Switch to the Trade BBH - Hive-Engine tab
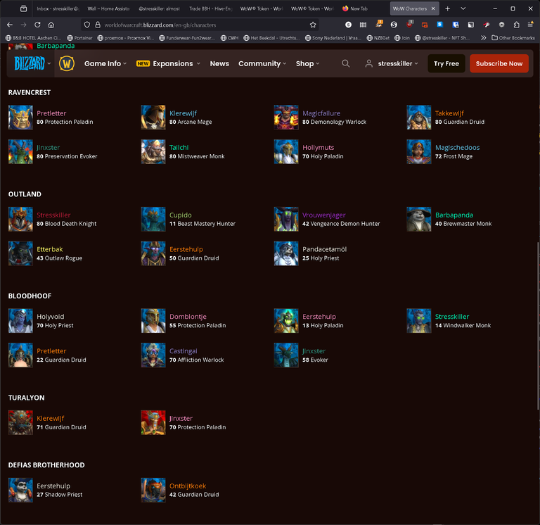Screen dimensions: 540x525 pyautogui.click(x=210, y=8)
